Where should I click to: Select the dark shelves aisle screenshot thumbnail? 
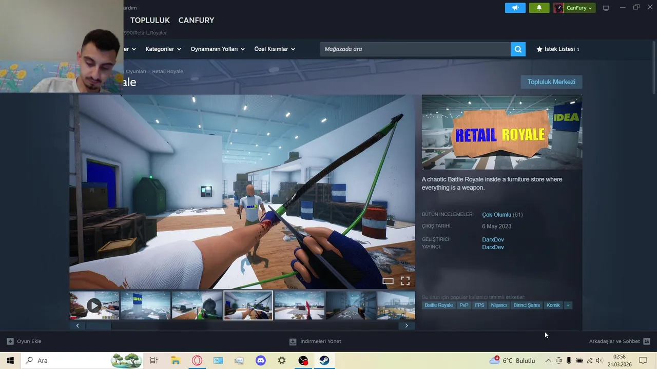(x=351, y=305)
